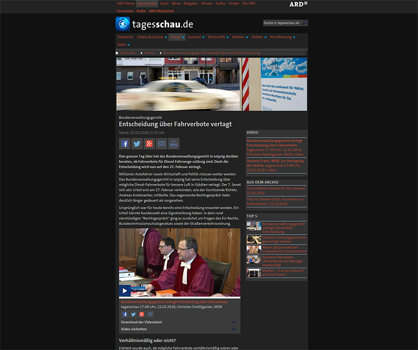Viewport: 418px width, 350px height.
Task: Open video link Andreas Franz zur Vertagung
Action: pos(276,165)
